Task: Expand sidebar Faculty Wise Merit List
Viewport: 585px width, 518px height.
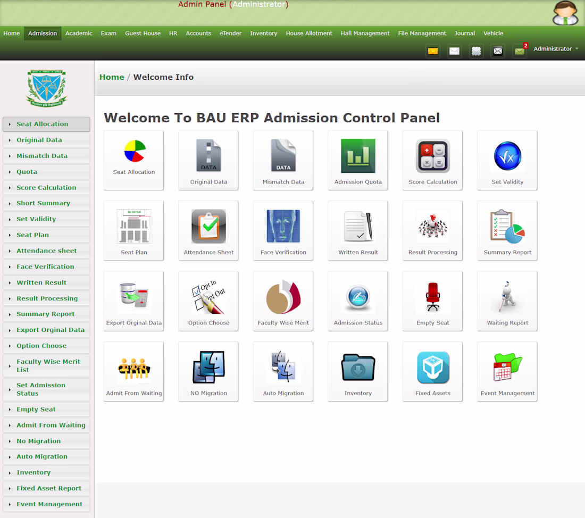Action: click(46, 365)
